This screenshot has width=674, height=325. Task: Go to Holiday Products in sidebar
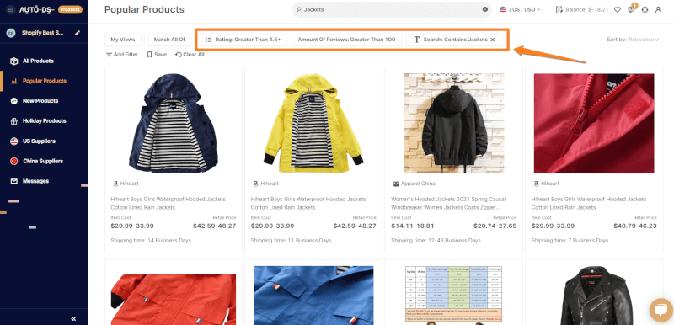(x=45, y=121)
